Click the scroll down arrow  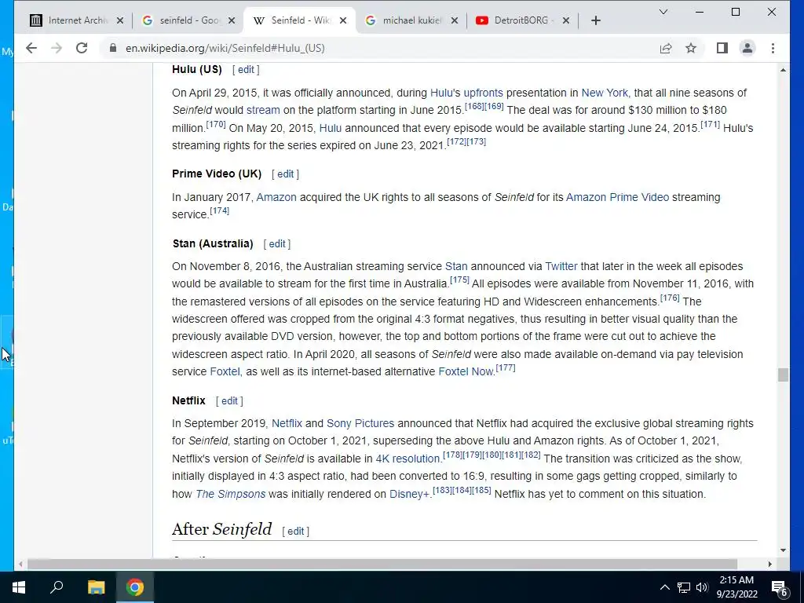pos(783,550)
